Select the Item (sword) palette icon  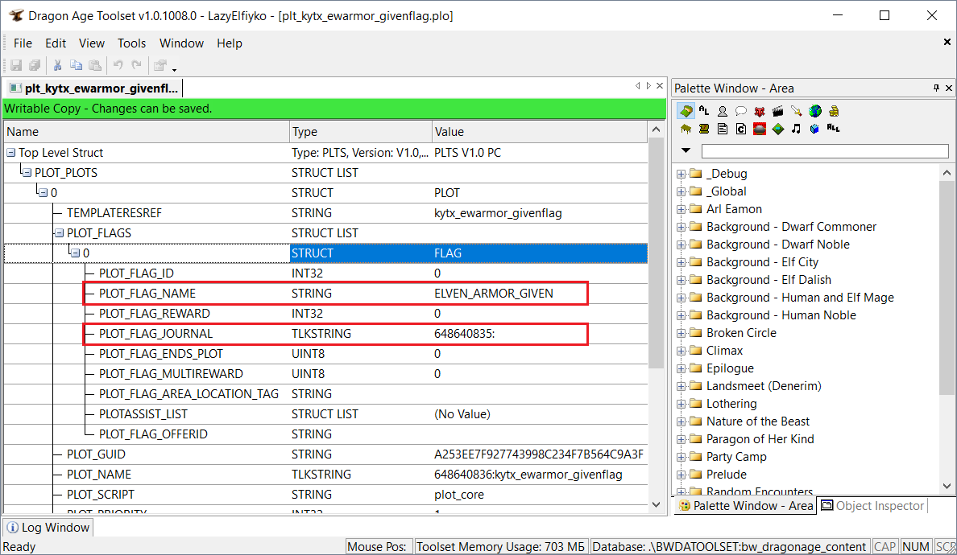point(796,111)
